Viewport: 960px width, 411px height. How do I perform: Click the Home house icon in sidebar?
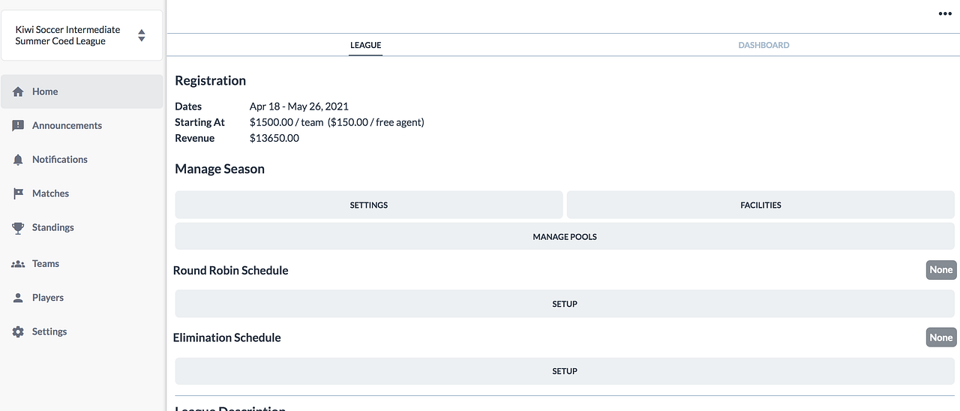19,91
